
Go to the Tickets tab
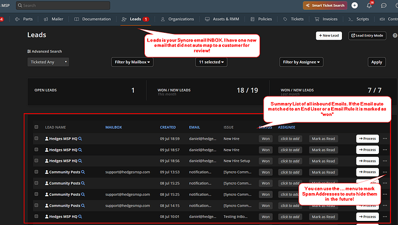(x=294, y=19)
